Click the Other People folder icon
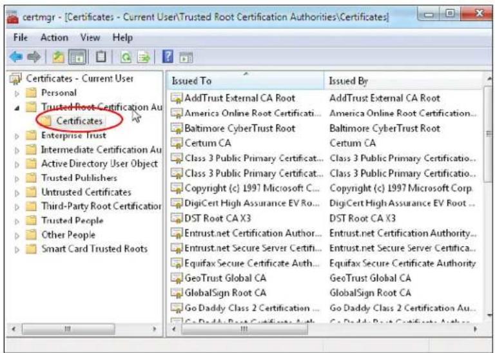495x353 pixels. pyautogui.click(x=31, y=234)
